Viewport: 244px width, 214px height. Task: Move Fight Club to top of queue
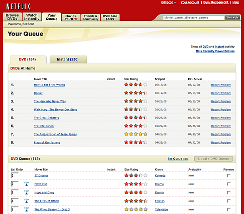pos(27,184)
